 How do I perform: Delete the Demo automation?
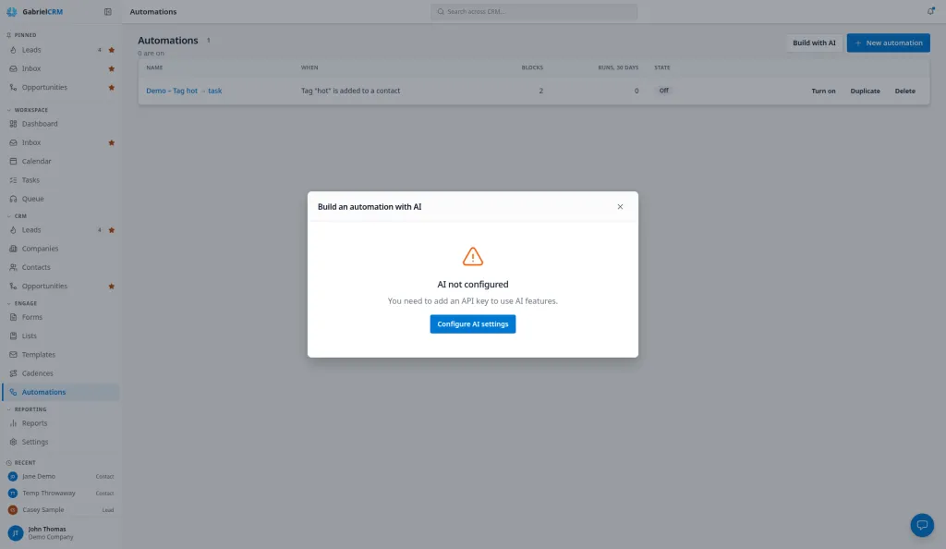904,91
